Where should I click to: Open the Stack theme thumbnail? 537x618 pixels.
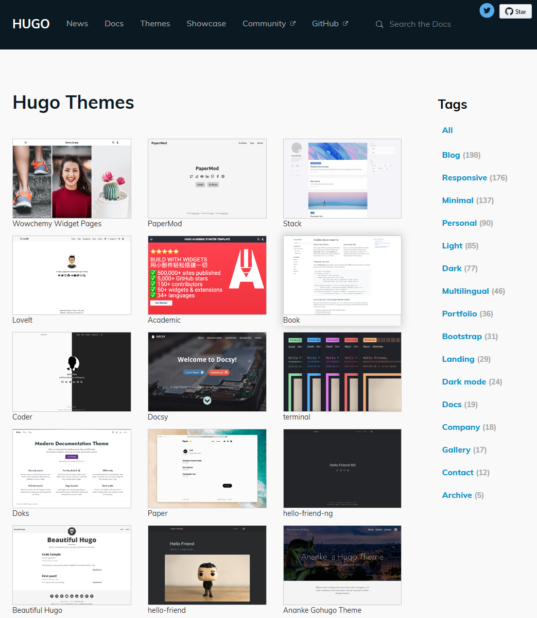coord(342,178)
